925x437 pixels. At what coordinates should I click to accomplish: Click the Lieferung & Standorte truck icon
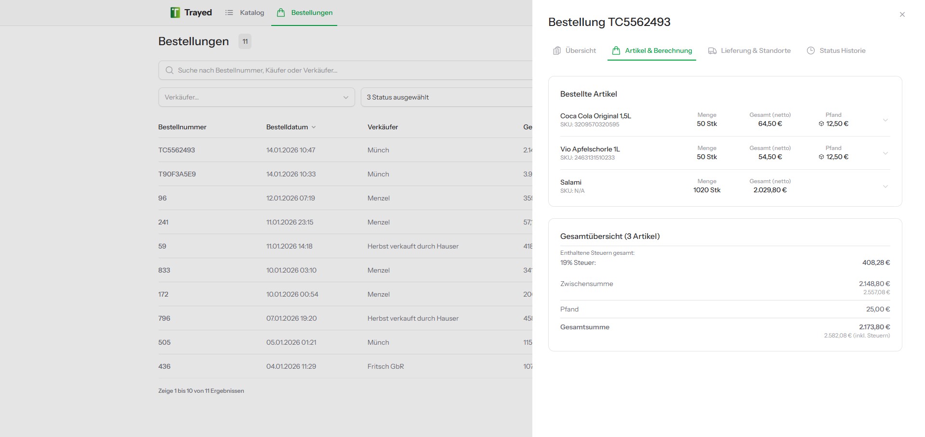(712, 50)
